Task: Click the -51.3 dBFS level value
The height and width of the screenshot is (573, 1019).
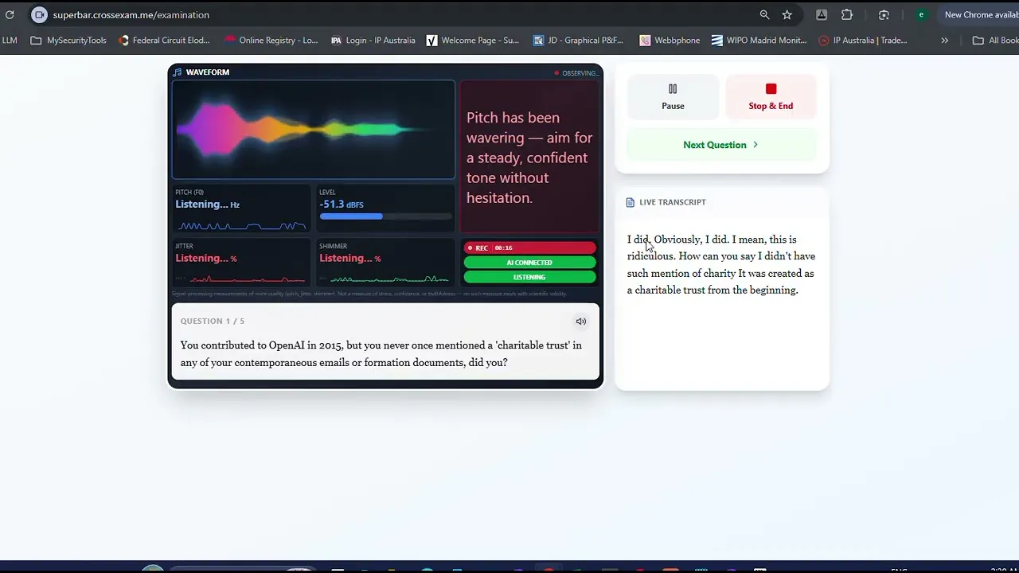Action: pos(342,205)
